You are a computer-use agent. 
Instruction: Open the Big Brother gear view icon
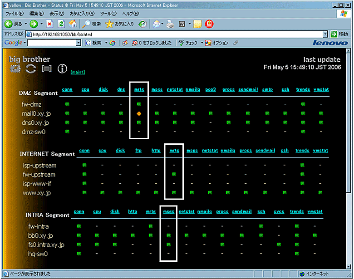16,69
